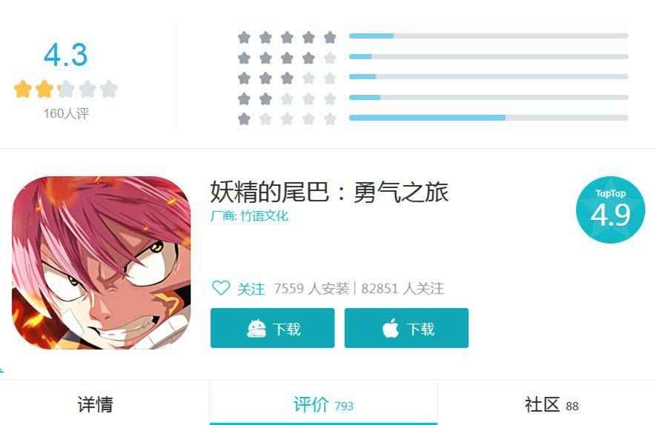Open the 详情 tab
656x425 pixels.
tap(96, 404)
